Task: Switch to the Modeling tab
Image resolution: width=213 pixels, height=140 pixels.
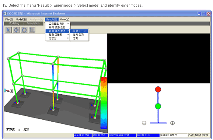Action: pos(14,23)
